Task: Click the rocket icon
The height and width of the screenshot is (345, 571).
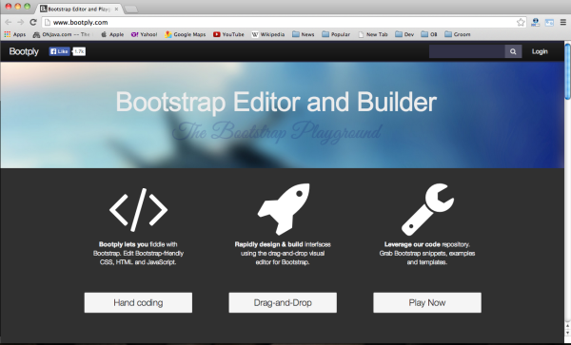Action: coord(284,209)
